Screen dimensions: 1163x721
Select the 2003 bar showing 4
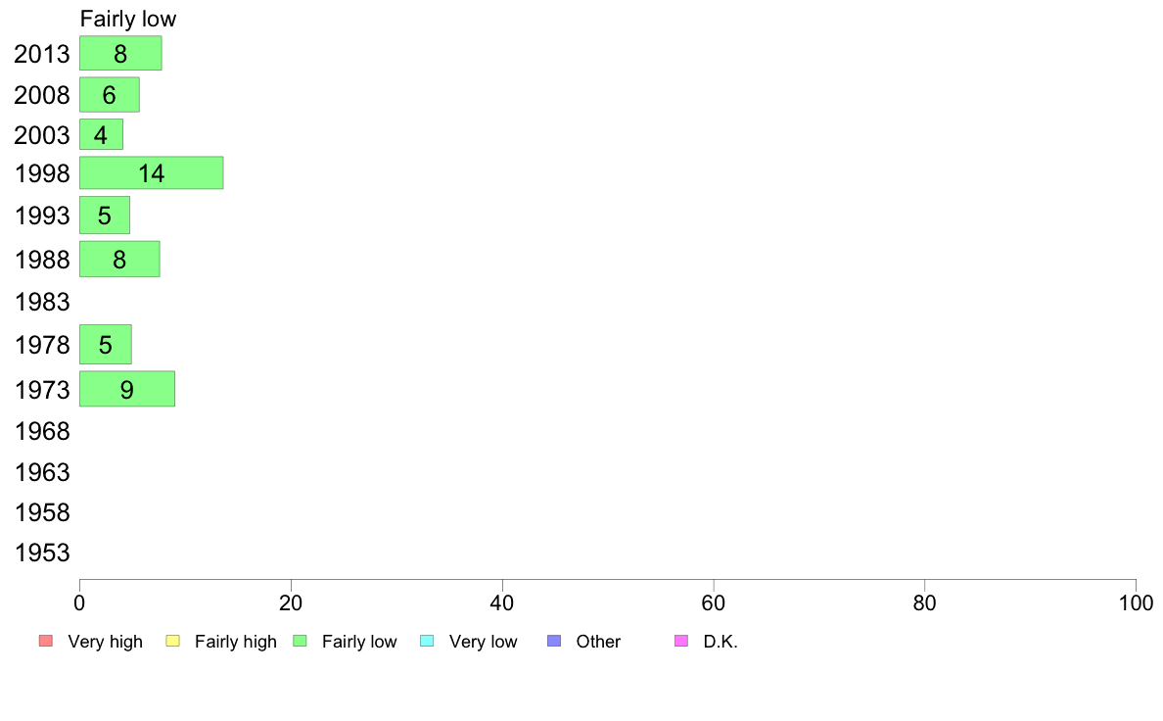tap(102, 134)
